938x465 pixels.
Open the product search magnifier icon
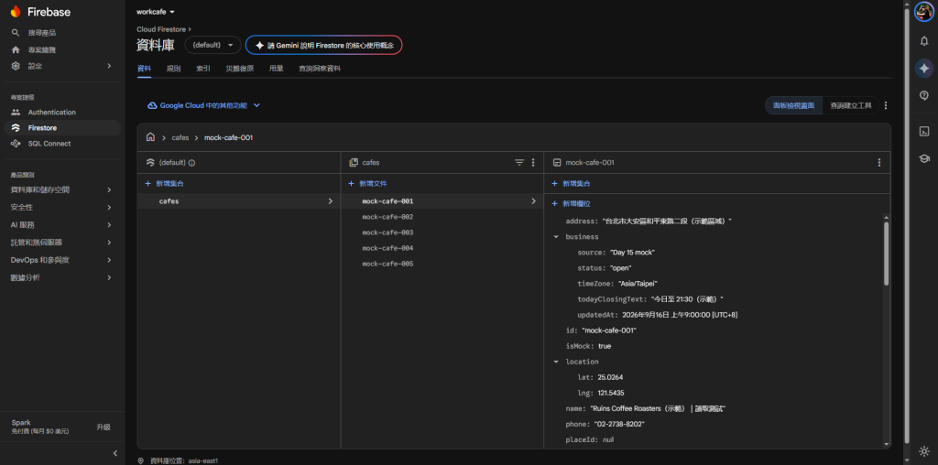pyautogui.click(x=16, y=32)
